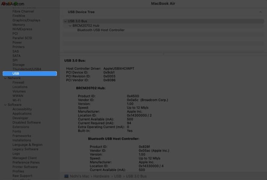Screen dimensions: 267x180
Task: Collapse the Network section chevron
Action: tap(5, 78)
